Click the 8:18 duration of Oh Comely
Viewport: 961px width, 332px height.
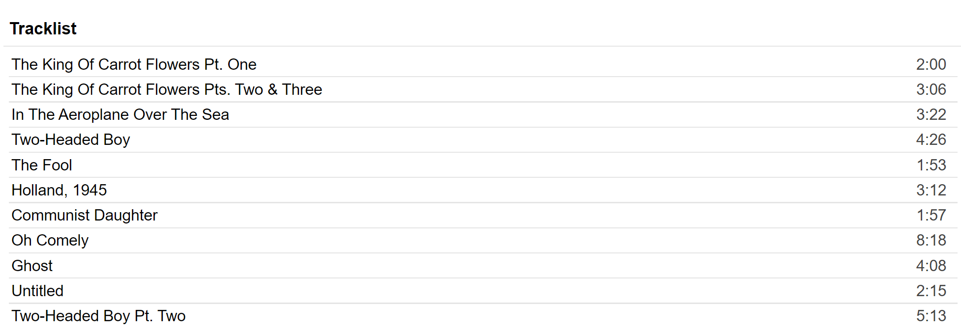click(x=931, y=240)
